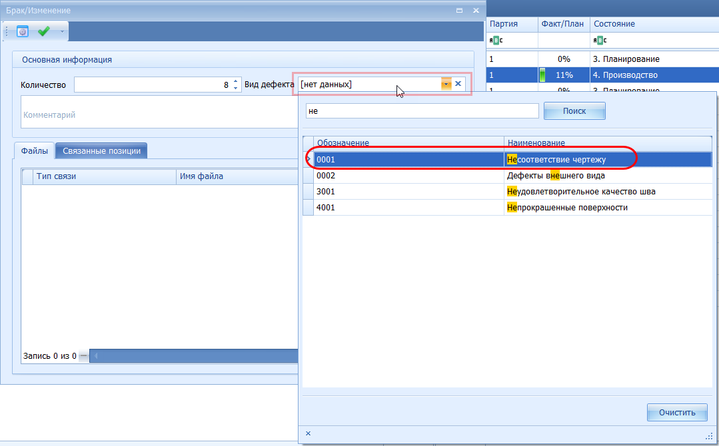Click the search text field containing "не"
Viewport: 719px width, 446px height.
[x=421, y=111]
